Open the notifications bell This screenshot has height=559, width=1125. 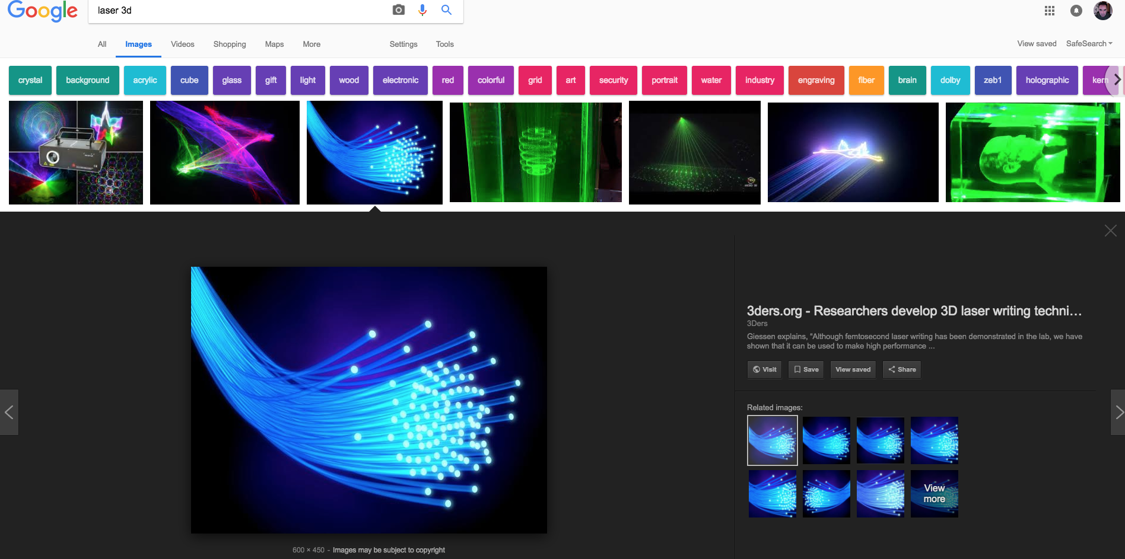[x=1076, y=11]
